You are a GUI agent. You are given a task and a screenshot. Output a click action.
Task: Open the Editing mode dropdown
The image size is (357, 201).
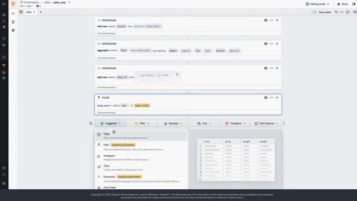(317, 4)
